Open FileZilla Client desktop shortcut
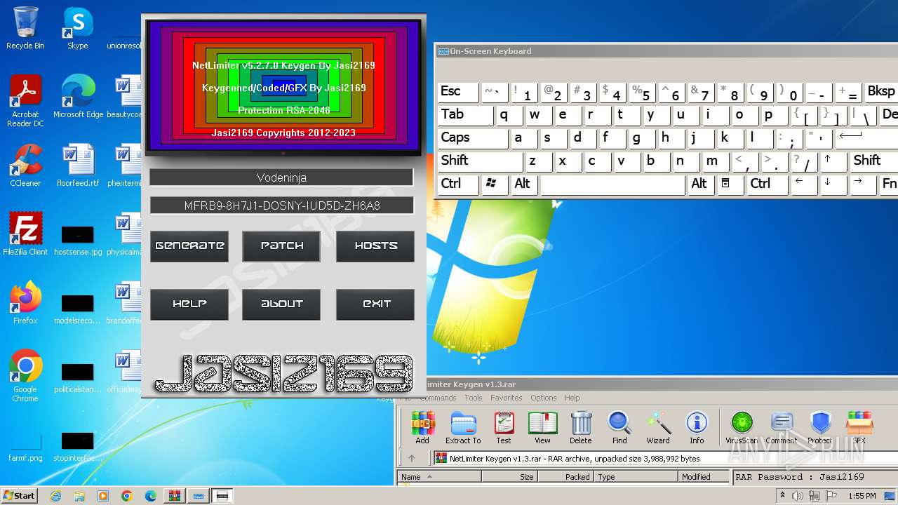Screen dimensions: 898x505 [25, 234]
